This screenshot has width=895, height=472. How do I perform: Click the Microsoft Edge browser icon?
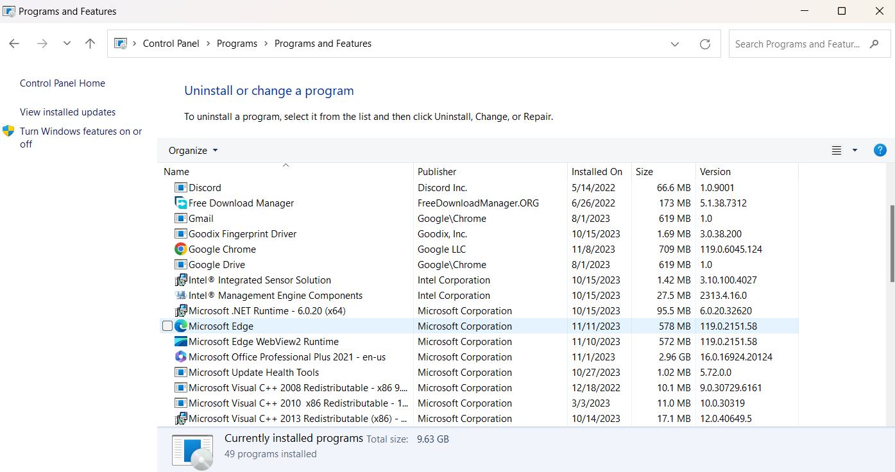[x=180, y=326]
